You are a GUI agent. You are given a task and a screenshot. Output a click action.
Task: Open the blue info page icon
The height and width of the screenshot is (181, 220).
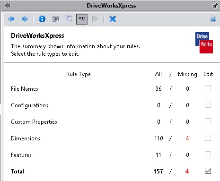coord(42,19)
